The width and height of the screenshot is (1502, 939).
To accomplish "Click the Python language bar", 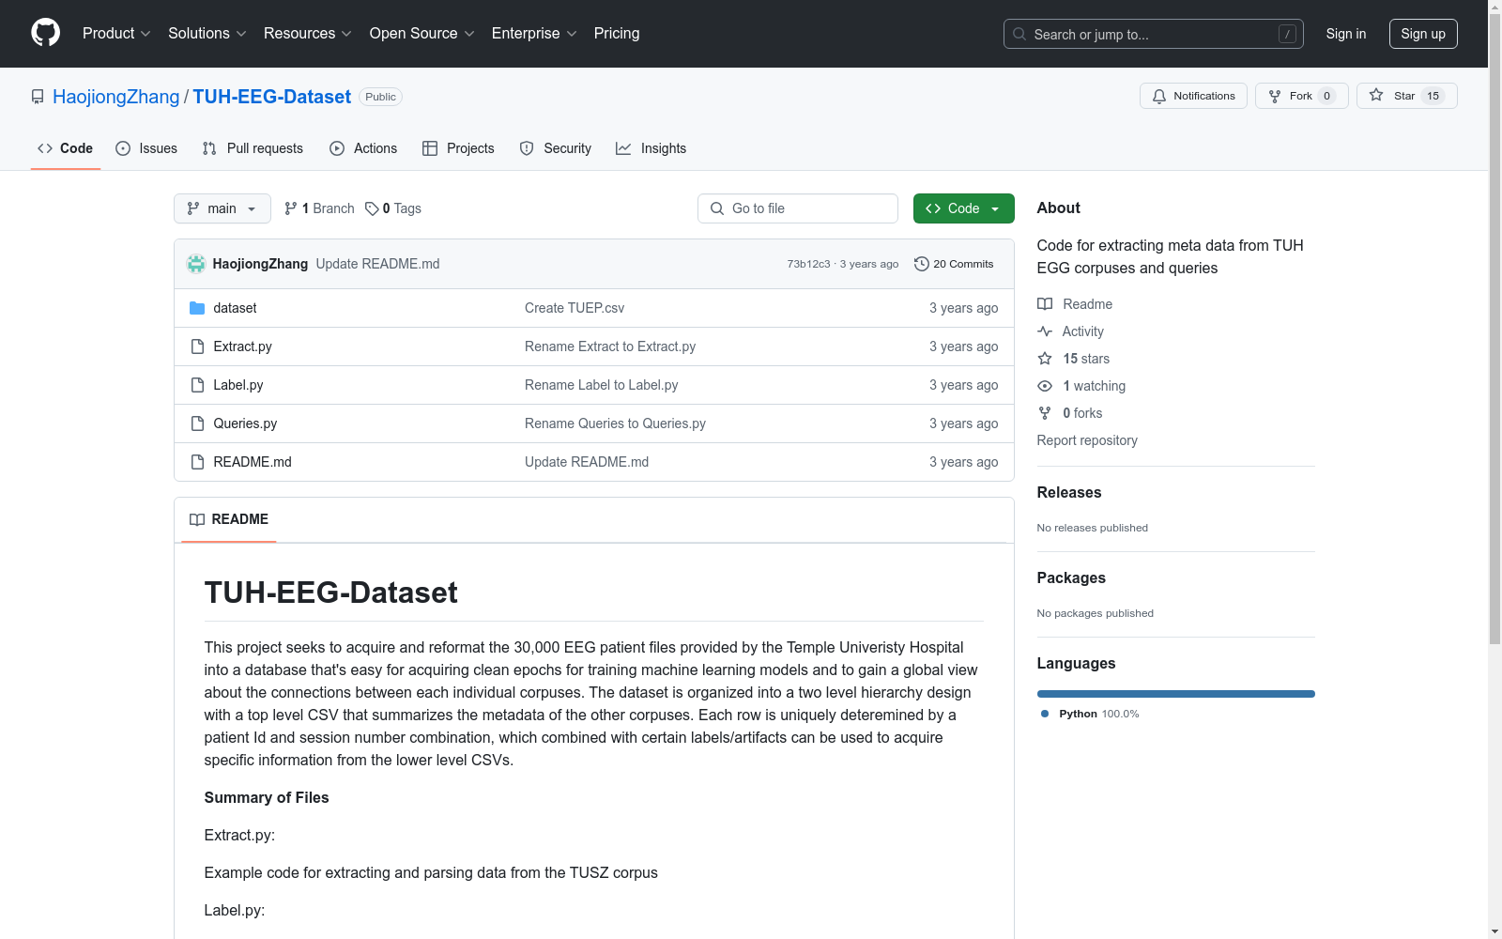I will [1175, 694].
